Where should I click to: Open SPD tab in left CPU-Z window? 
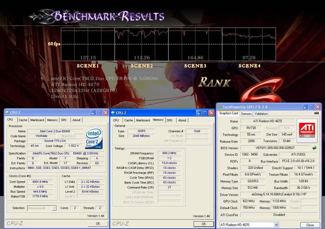pyautogui.click(x=64, y=120)
